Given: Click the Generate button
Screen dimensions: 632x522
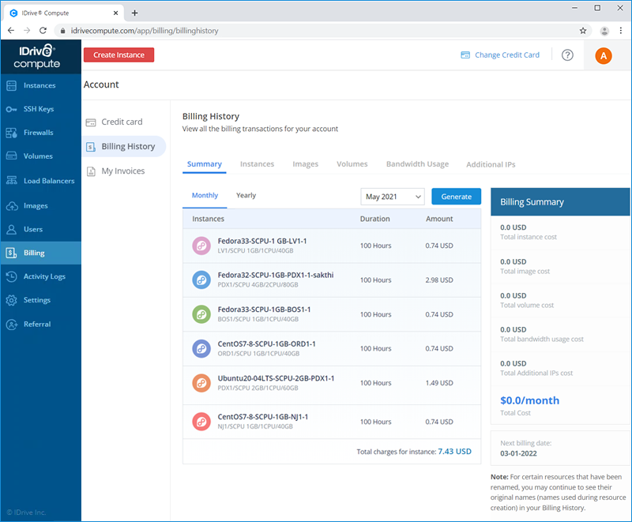Looking at the screenshot, I should 457,197.
